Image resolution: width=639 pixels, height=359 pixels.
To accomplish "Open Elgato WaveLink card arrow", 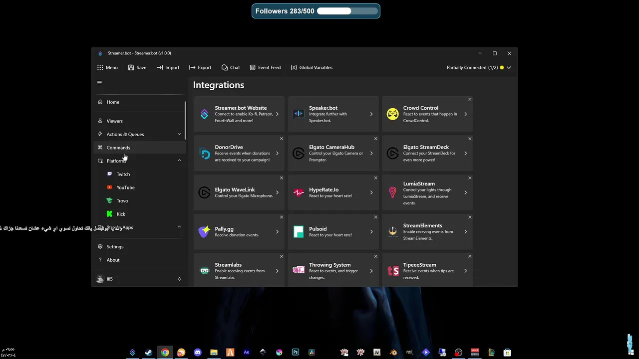I will coord(277,192).
